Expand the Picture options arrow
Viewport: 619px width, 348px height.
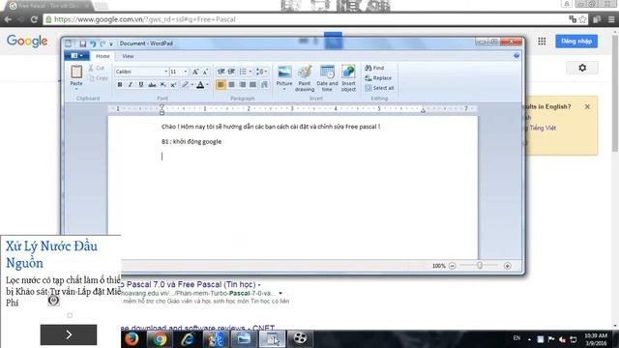click(x=284, y=89)
